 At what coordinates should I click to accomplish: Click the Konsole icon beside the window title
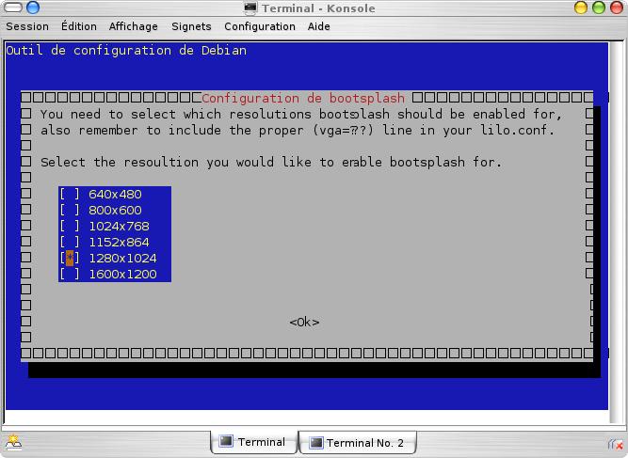point(250,8)
